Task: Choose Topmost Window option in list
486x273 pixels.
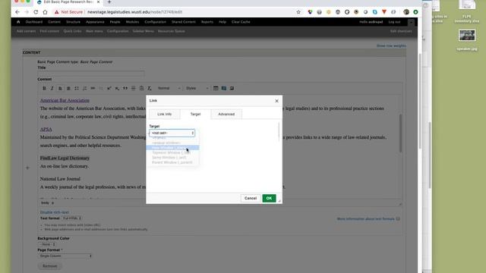Action: tap(172, 152)
